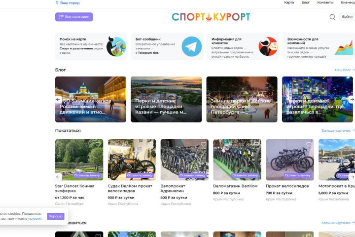The width and height of the screenshot is (355, 237).
Task: Click 'Оставить заявку' on Судак ВелКом card
Action: pyautogui.click(x=140, y=175)
